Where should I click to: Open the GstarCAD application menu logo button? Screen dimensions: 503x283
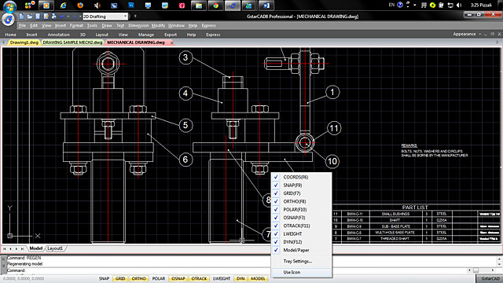9,20
